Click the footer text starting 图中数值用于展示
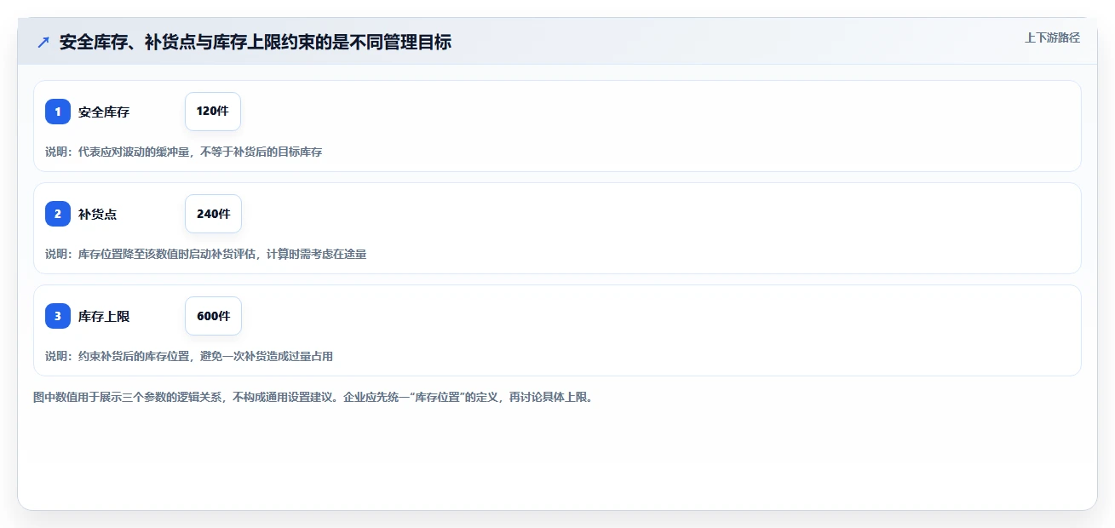 pyautogui.click(x=313, y=397)
